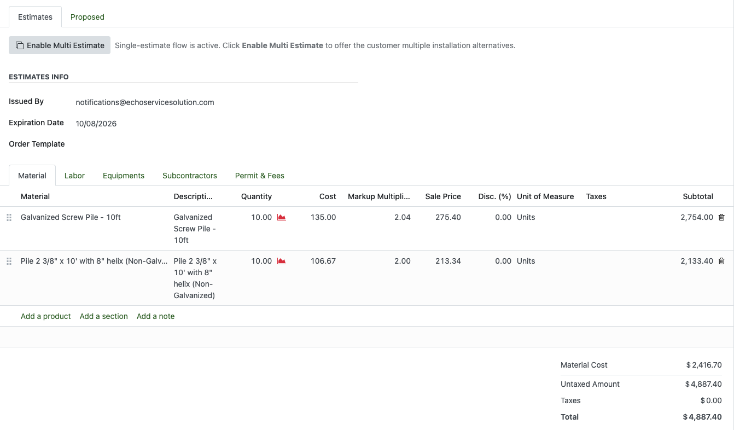Select Galvanized Screw Pile - 10ft material cell

click(x=71, y=217)
